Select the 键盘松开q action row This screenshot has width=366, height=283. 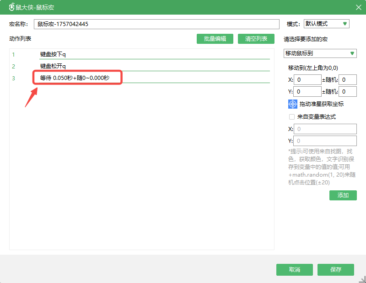[x=137, y=67]
